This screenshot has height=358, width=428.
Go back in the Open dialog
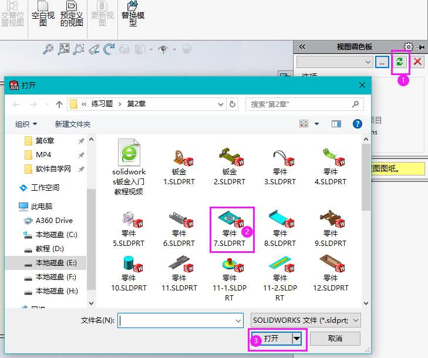coord(16,104)
